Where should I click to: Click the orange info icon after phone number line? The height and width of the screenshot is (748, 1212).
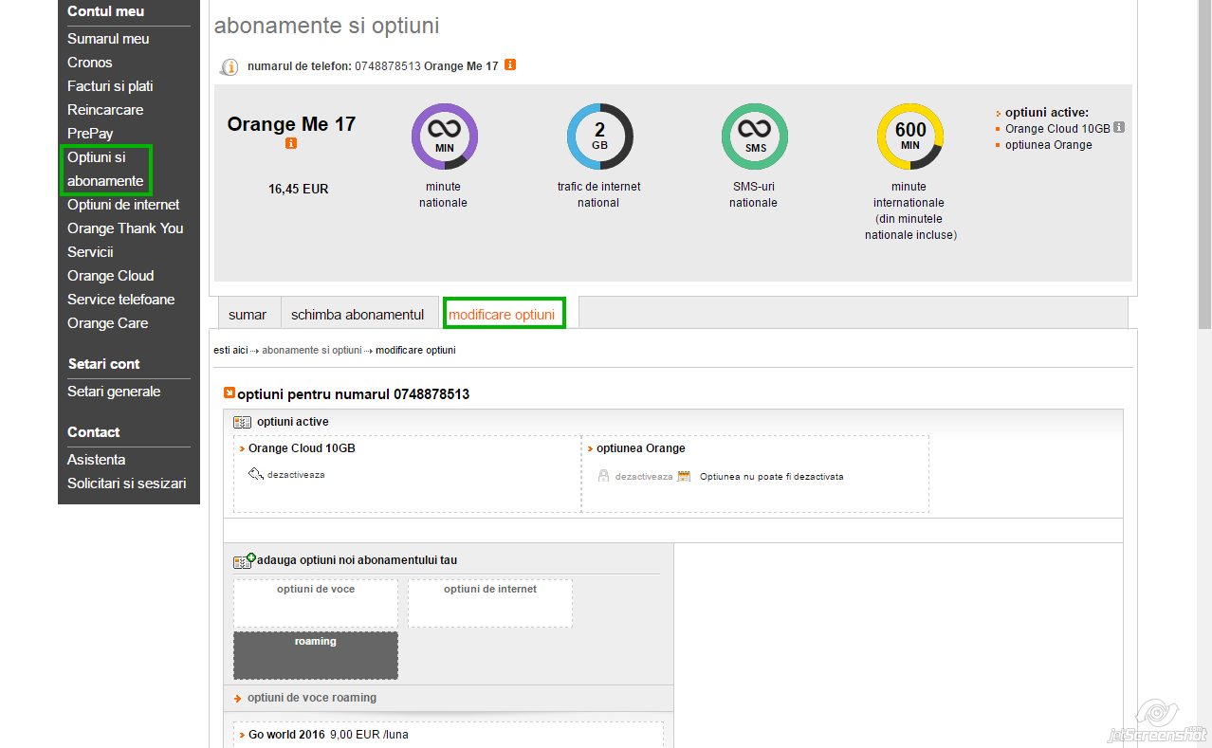point(510,65)
